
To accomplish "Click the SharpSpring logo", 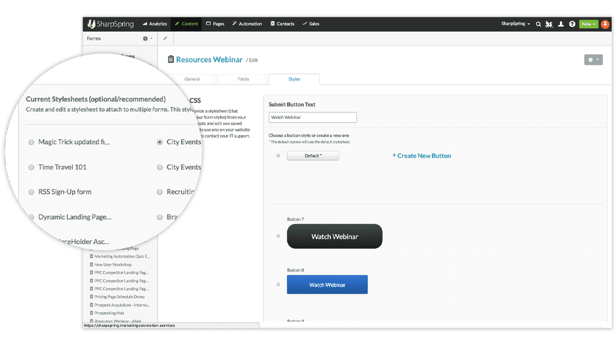I will 111,24.
